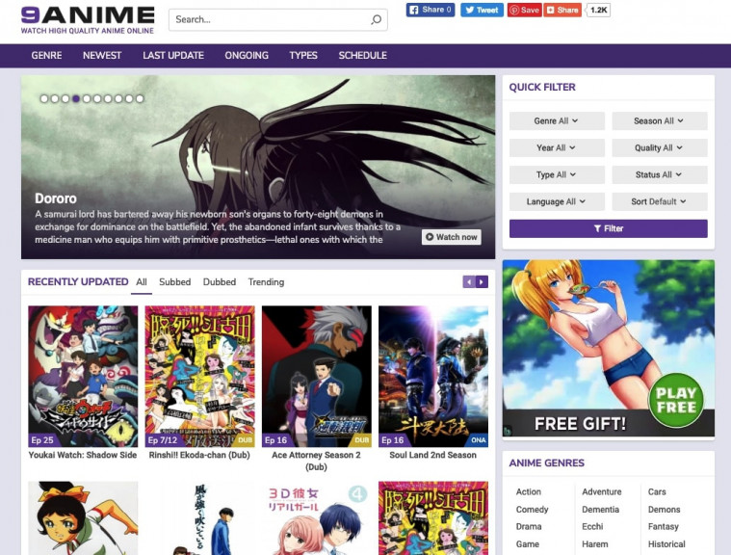Open Youkai Watch: Shadow Side title
Viewport: 731px width, 555px height.
[83, 455]
